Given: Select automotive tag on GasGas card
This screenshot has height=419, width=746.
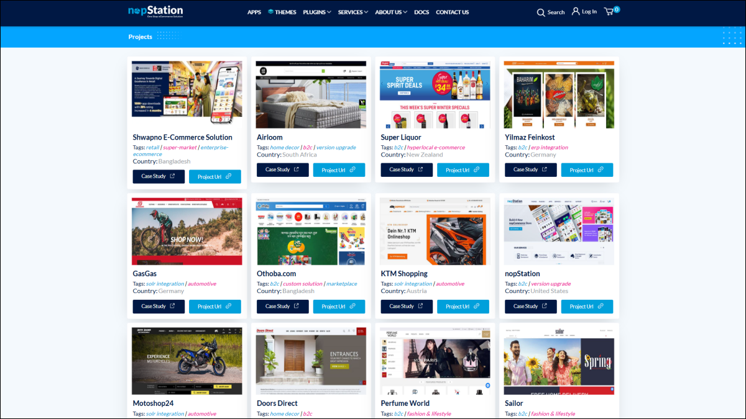Looking at the screenshot, I should (x=202, y=284).
